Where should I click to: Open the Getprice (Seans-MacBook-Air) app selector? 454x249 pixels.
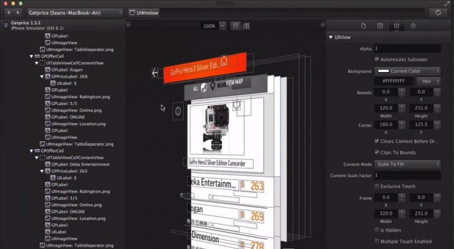[x=75, y=12]
